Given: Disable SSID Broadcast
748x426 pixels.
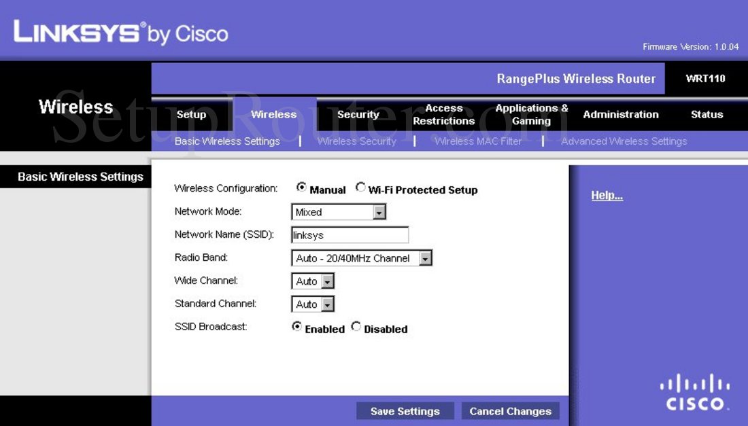Looking at the screenshot, I should [356, 326].
